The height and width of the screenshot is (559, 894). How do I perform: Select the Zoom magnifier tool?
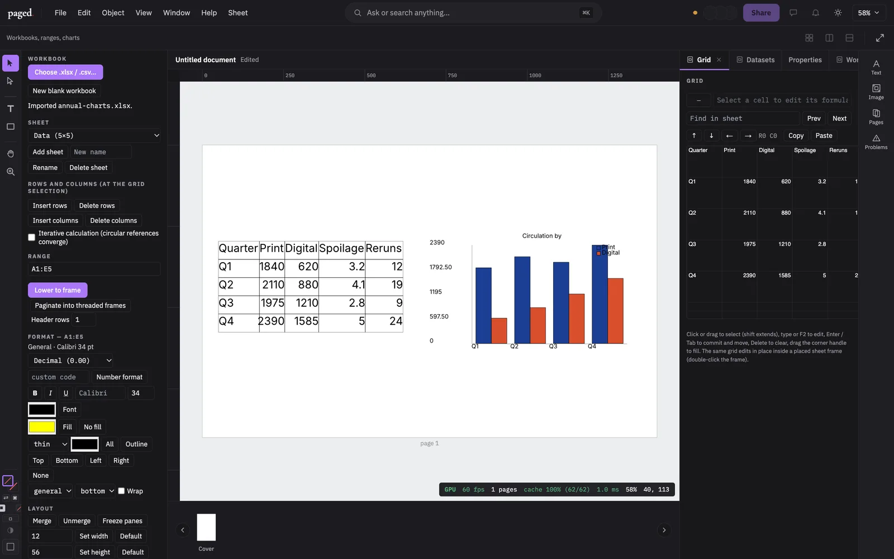10,172
